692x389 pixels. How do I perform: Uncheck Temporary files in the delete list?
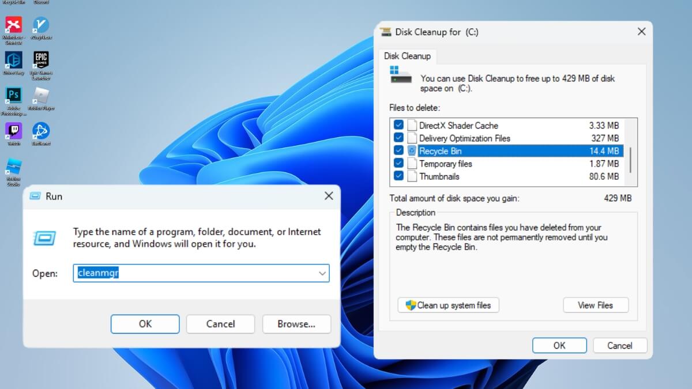[x=399, y=163]
